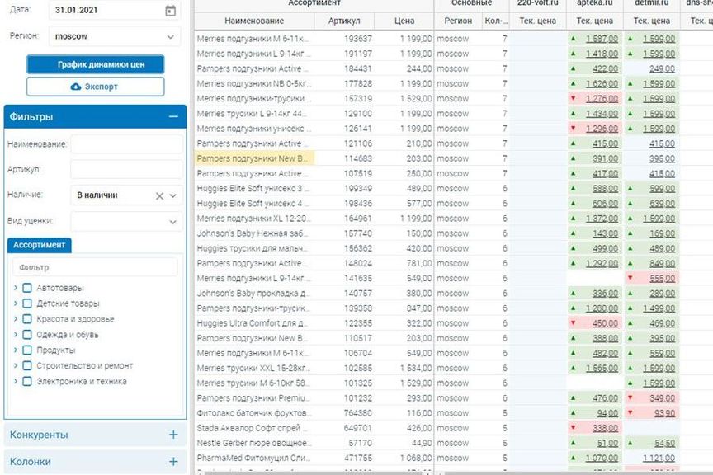Click the Регион column header
The width and height of the screenshot is (713, 475).
(x=458, y=21)
